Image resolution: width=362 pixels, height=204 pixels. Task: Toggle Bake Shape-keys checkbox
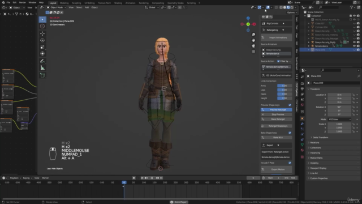[x=290, y=133]
